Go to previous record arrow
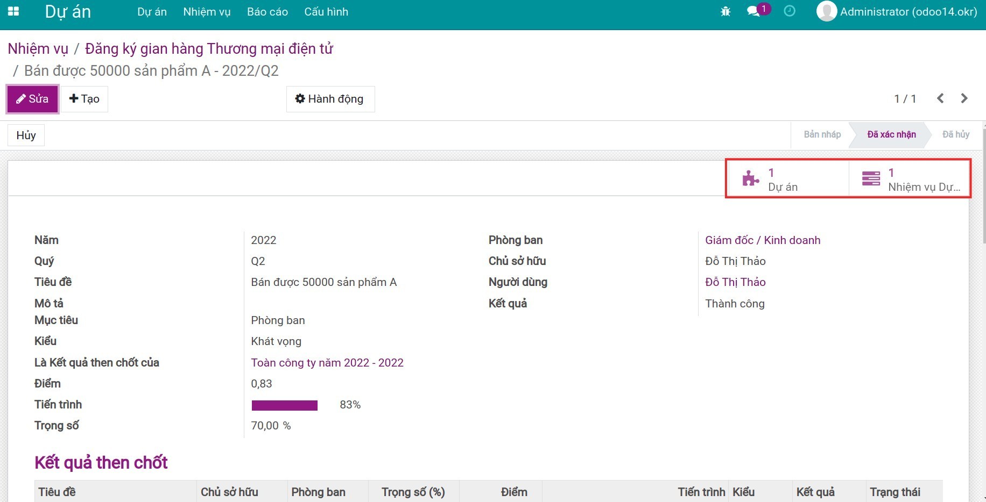986x502 pixels. (940, 98)
